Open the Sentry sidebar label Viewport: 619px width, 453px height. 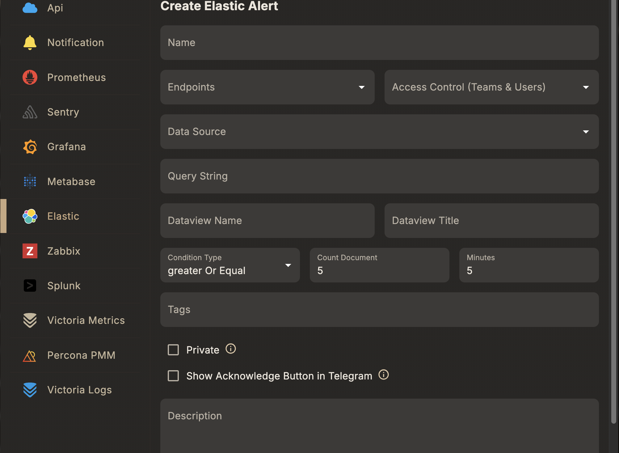pyautogui.click(x=63, y=112)
